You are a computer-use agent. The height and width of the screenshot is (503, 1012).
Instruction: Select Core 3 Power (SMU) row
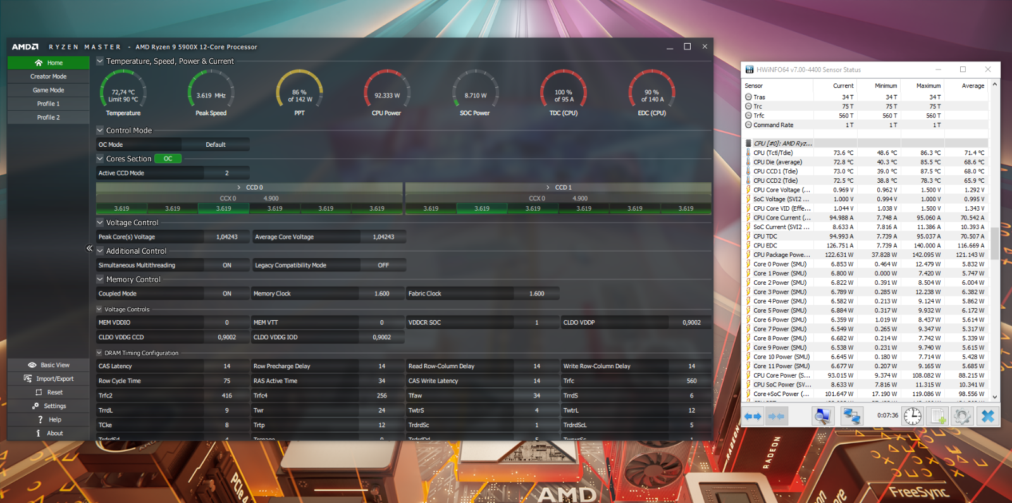pos(866,292)
